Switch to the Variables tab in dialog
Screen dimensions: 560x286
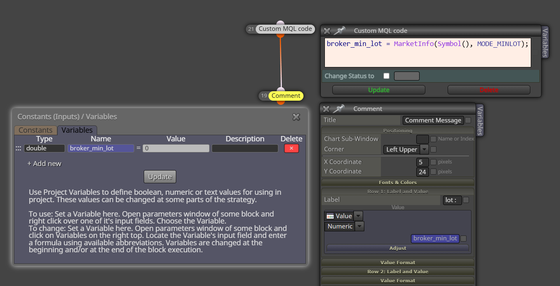77,130
